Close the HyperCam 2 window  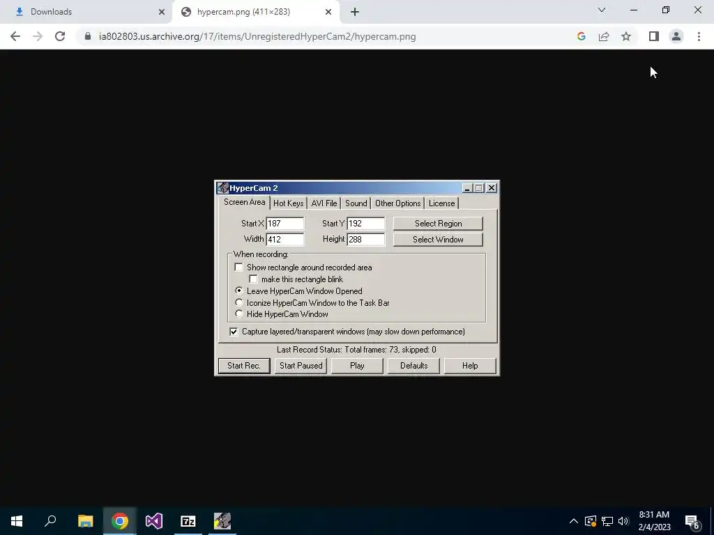(492, 188)
